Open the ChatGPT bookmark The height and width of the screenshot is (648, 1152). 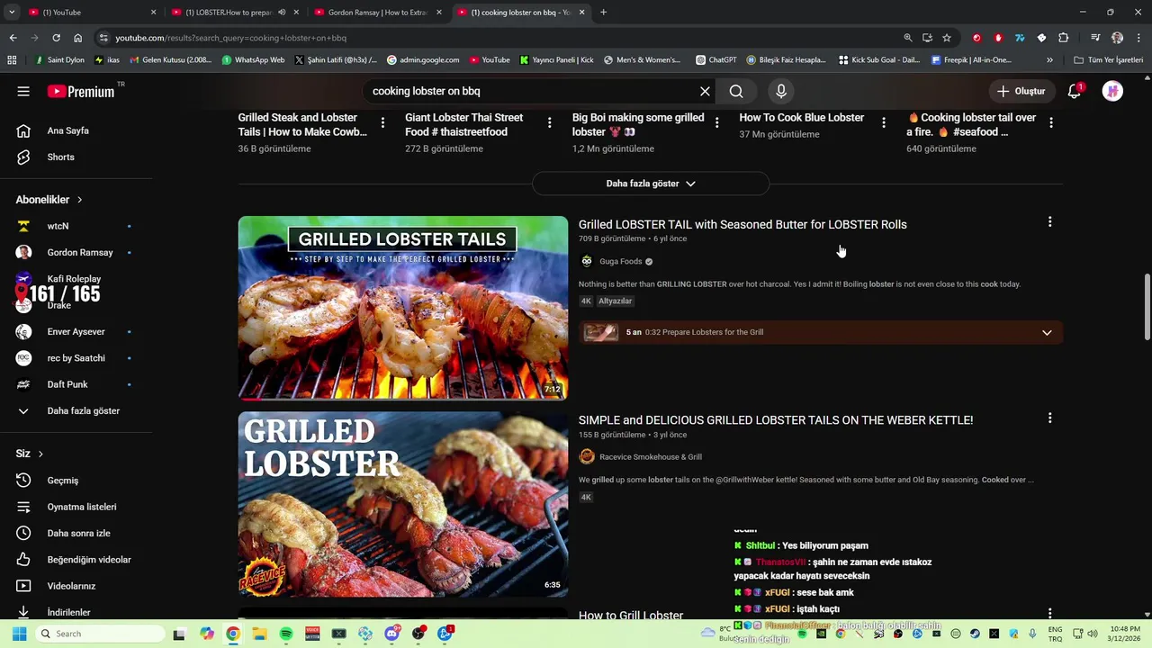[x=715, y=60]
